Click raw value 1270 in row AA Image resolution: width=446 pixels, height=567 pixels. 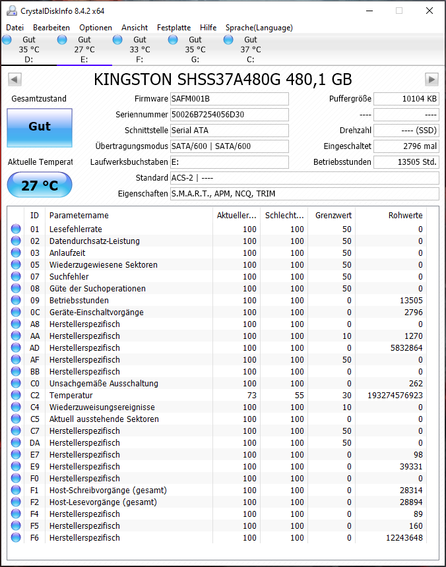point(414,336)
